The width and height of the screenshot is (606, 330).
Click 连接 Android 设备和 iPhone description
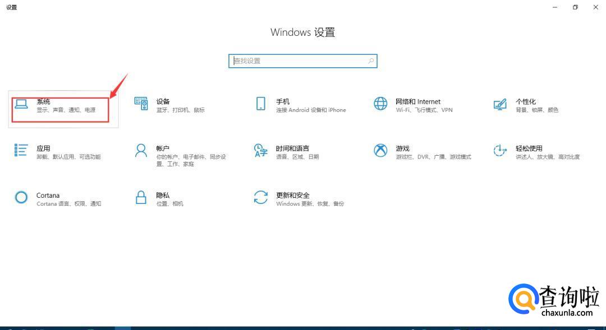311,110
